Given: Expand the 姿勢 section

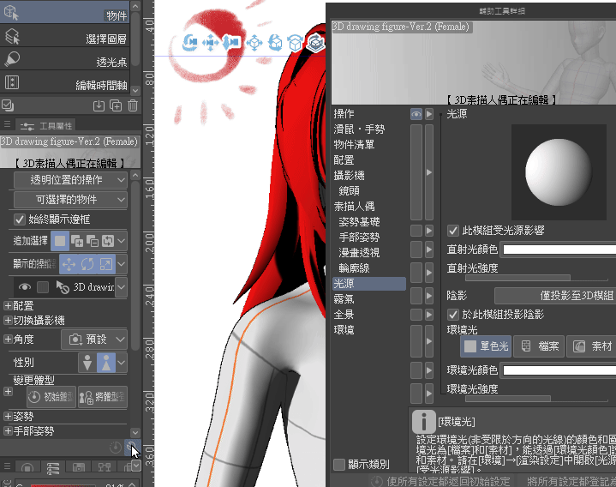Looking at the screenshot, I should (8, 416).
